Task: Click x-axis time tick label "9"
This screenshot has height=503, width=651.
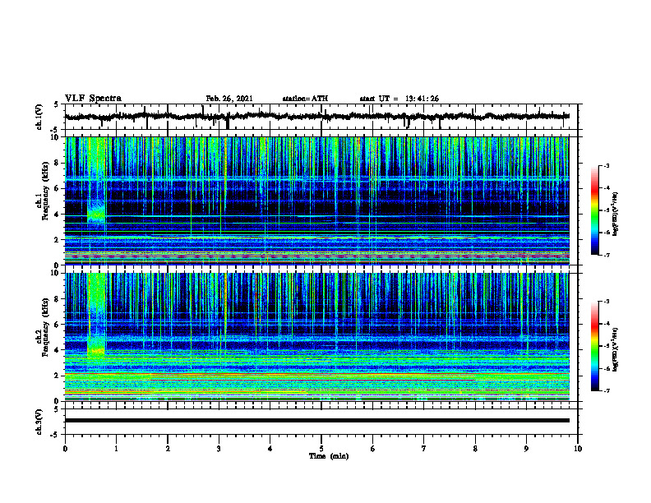Action: (x=526, y=449)
